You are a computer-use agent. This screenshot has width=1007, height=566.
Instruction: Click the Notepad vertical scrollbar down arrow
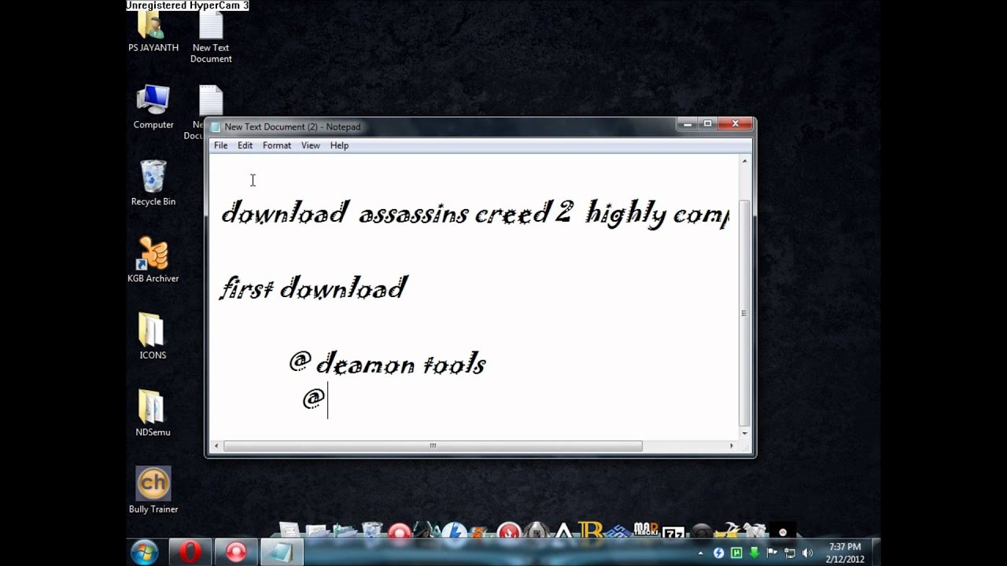coord(744,433)
